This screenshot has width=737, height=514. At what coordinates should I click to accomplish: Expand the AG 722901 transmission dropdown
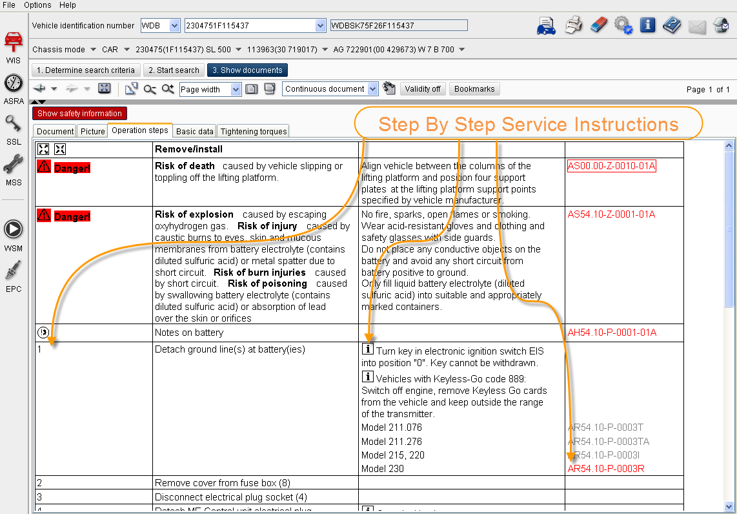[x=461, y=49]
